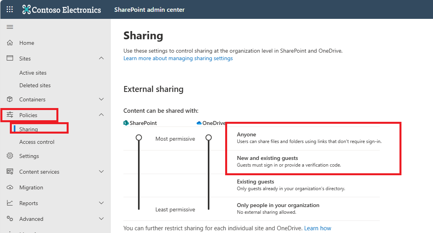433x233 pixels.
Task: Go to Home in navigation
Action: click(x=27, y=43)
